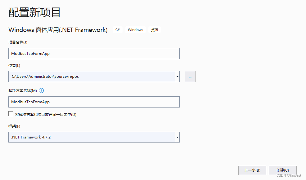
Task: Click the 位置(L) label
Action: pos(14,66)
